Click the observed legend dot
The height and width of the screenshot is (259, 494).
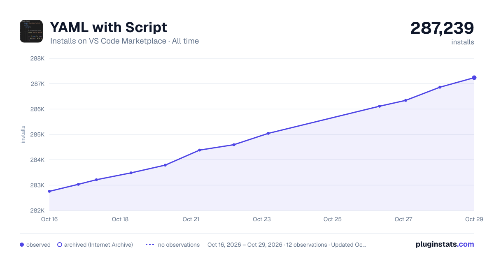point(22,245)
